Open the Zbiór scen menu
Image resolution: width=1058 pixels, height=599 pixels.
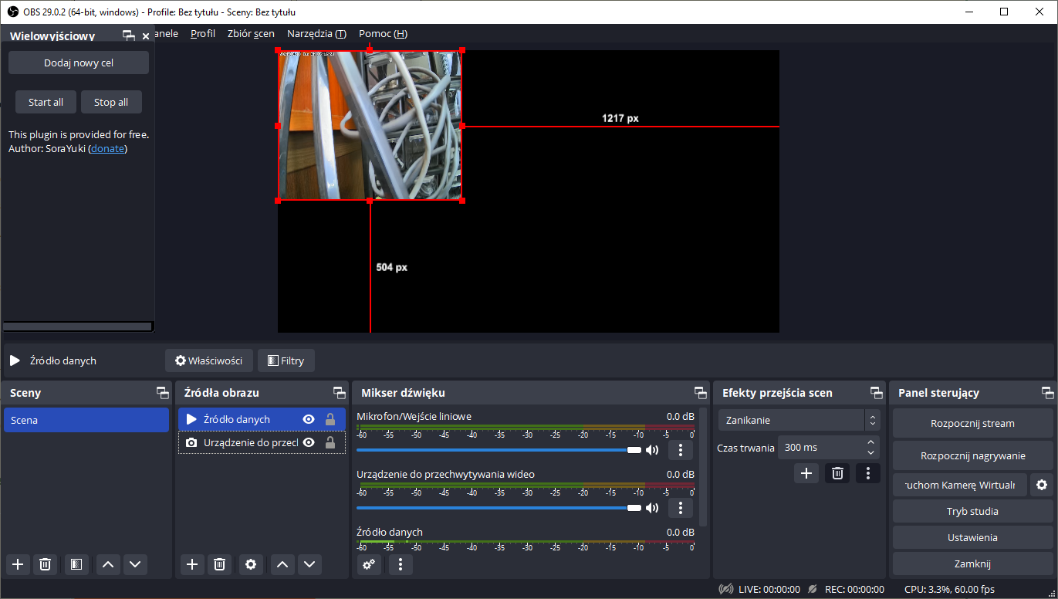click(251, 34)
